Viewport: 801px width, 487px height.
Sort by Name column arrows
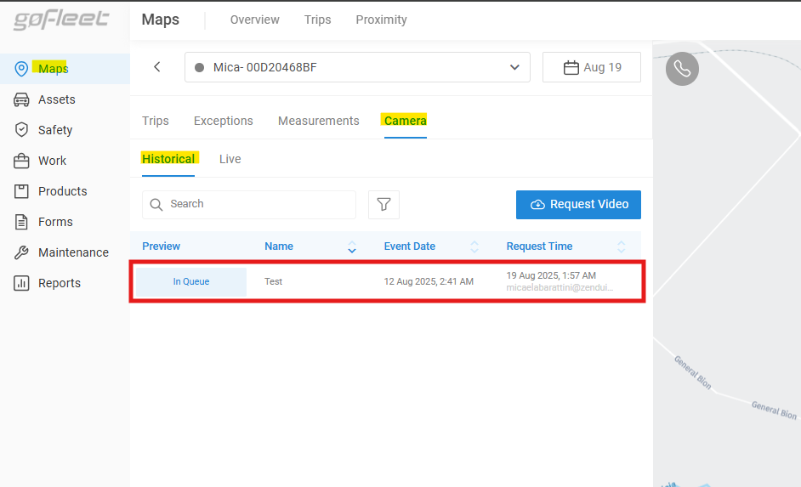click(x=352, y=247)
